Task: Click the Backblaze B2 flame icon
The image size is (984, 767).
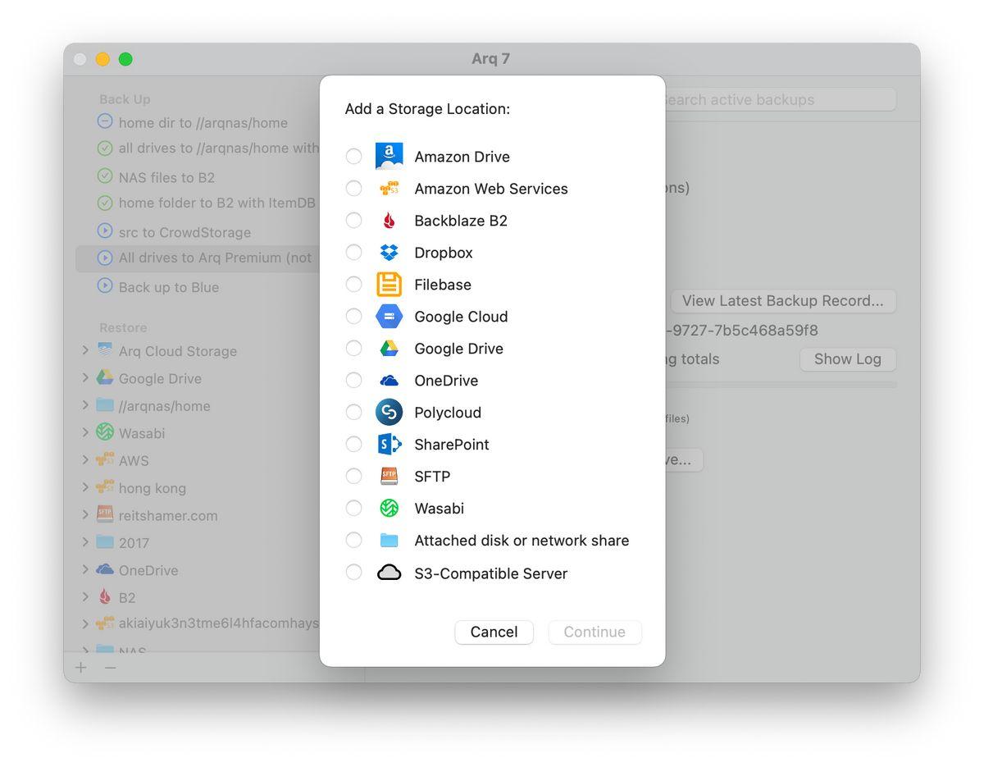Action: click(389, 220)
